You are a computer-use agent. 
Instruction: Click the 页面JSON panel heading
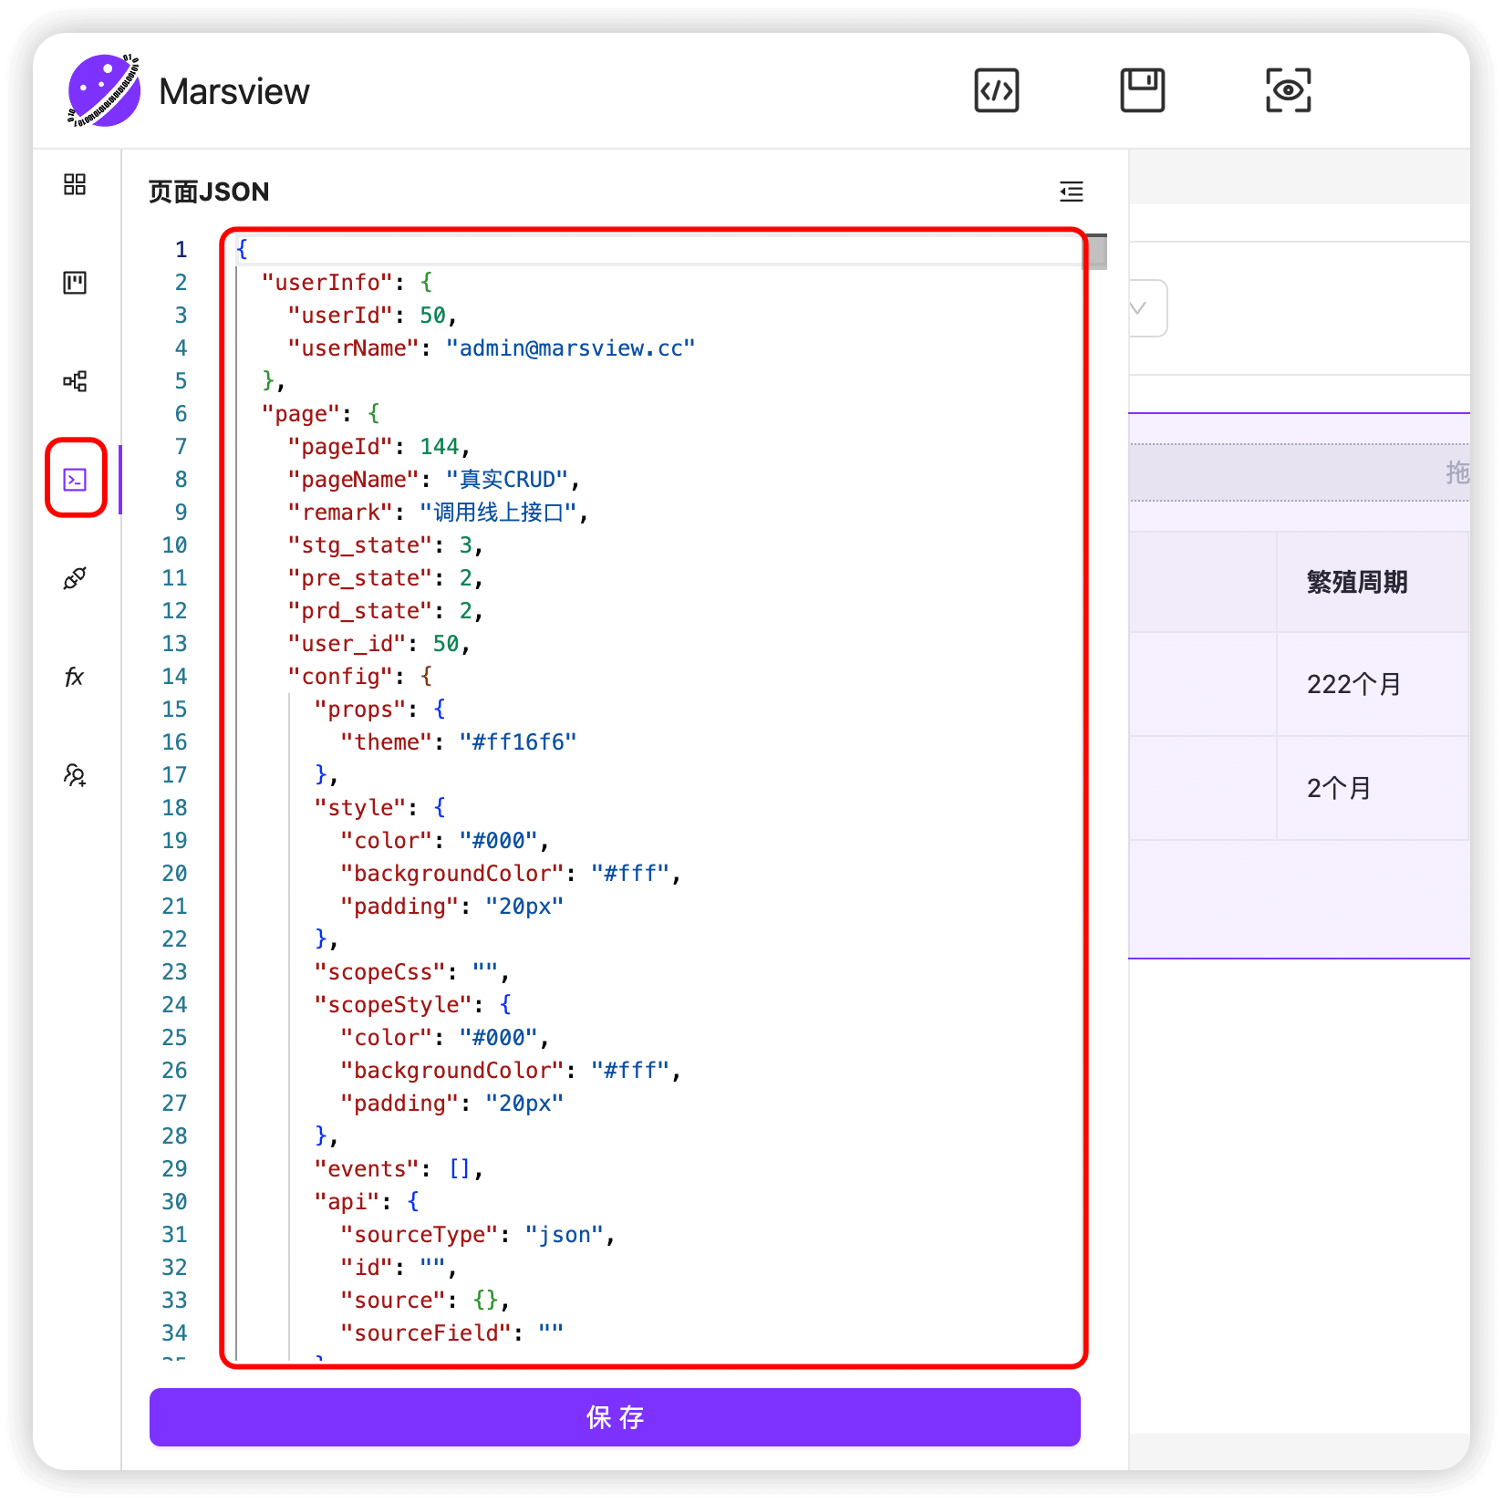(x=209, y=192)
